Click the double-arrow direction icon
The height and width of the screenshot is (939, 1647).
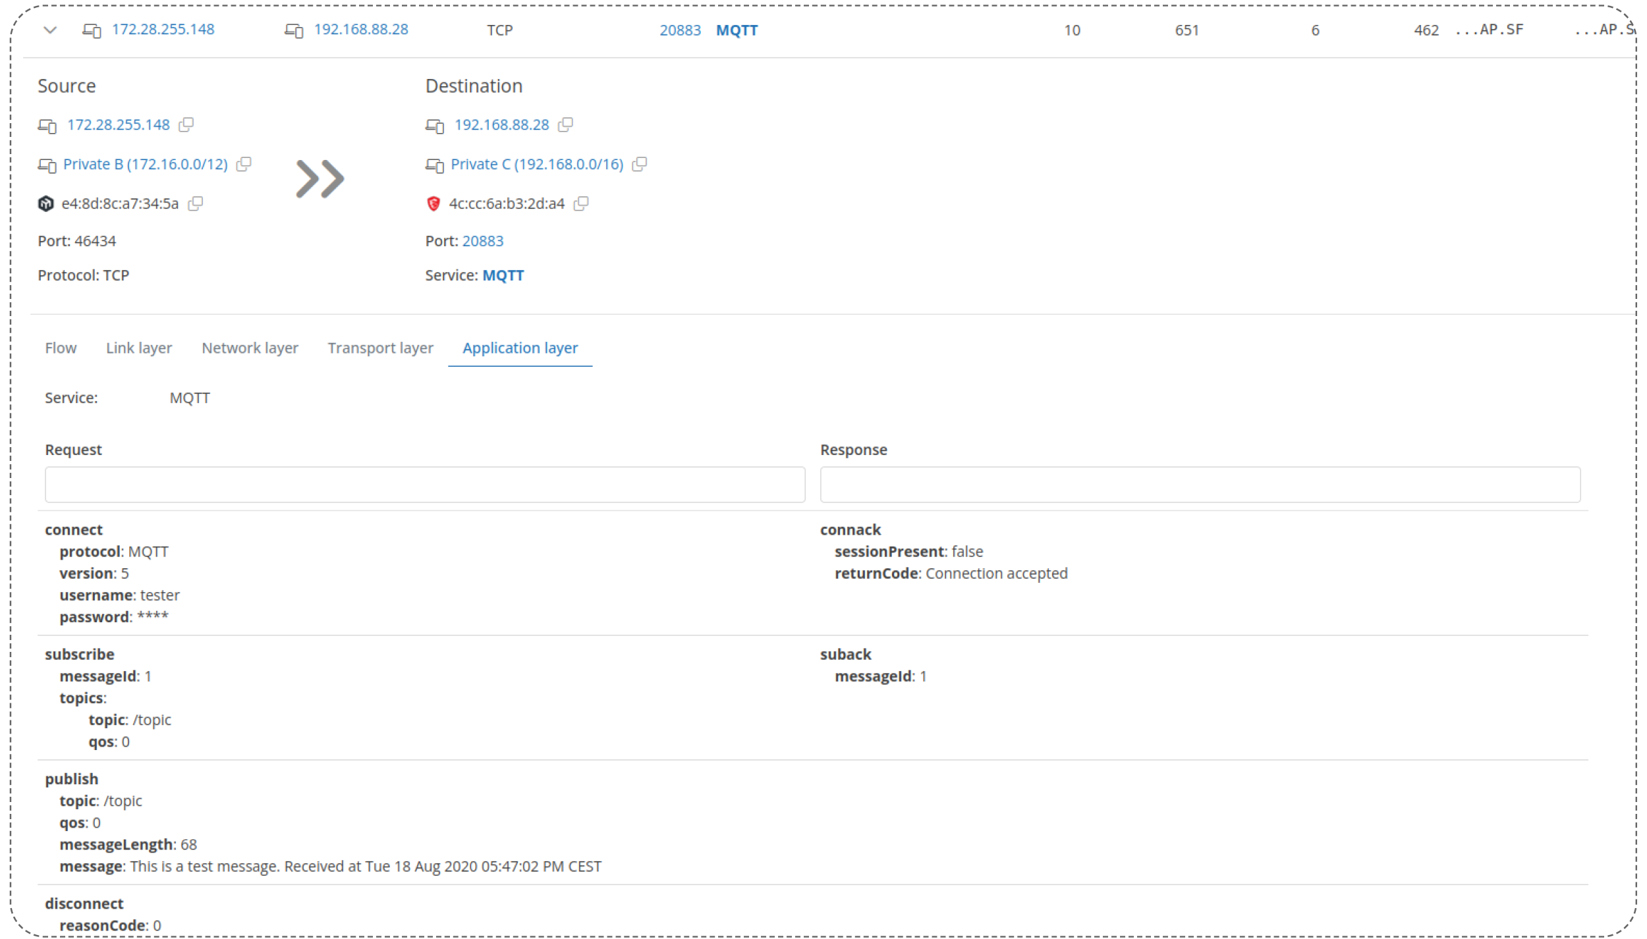[x=320, y=178]
